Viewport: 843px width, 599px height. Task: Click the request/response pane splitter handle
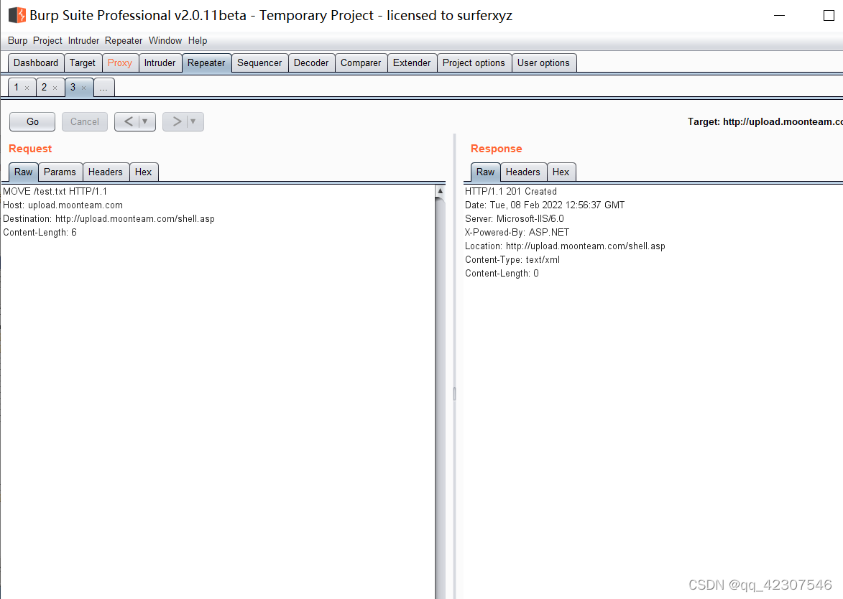pyautogui.click(x=454, y=394)
